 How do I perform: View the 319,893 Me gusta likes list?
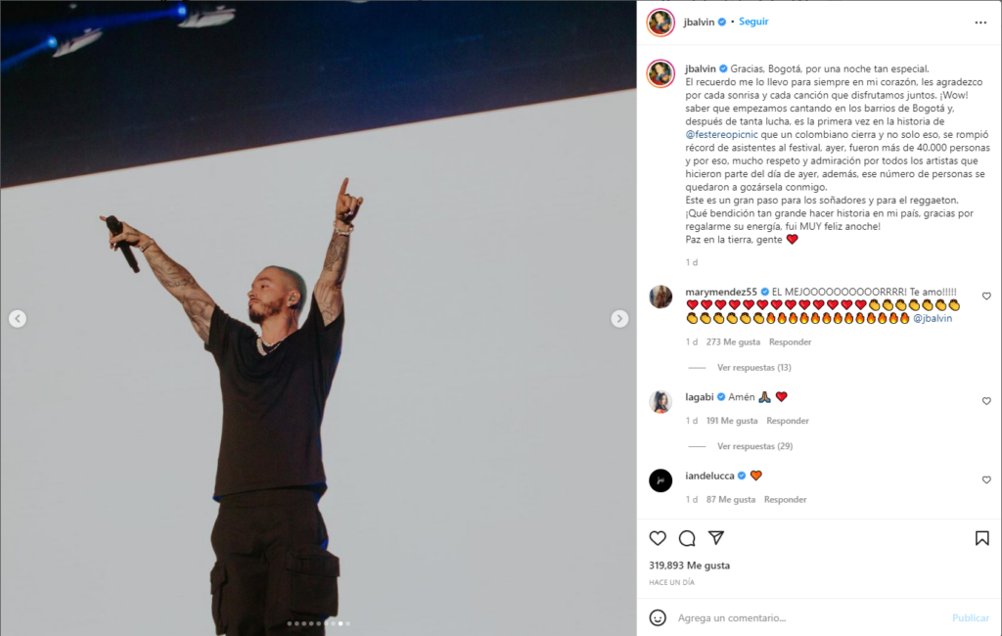pos(689,565)
